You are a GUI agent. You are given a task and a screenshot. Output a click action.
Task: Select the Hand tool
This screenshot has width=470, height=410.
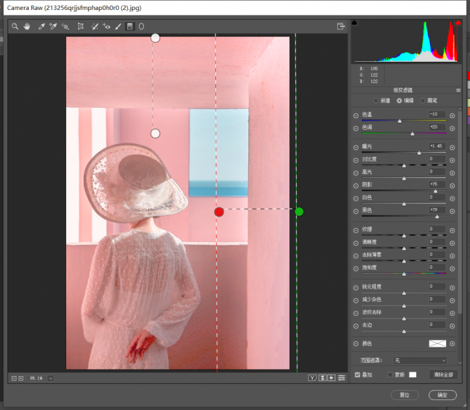click(27, 27)
